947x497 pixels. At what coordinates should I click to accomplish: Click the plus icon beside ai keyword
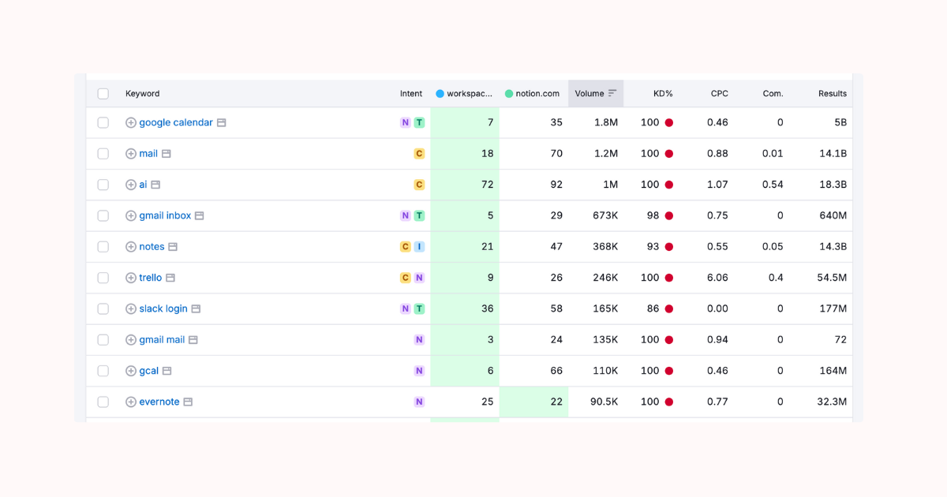point(131,185)
